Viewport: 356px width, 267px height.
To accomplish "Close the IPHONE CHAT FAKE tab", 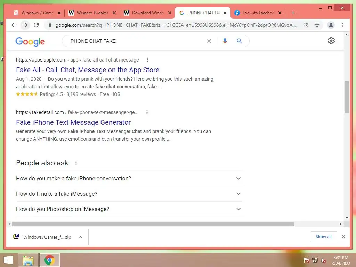I will pyautogui.click(x=225, y=13).
